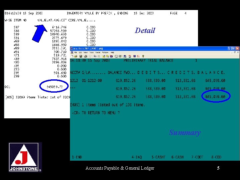Click balance '645,059.60' in the 1212 row
This screenshot has height=180, width=240.
tap(215, 81)
